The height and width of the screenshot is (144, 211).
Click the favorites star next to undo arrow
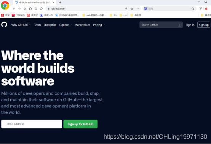pyautogui.click(x=41, y=9)
